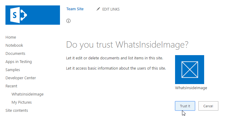232x116 pixels.
Task: Go to Home in the sidebar
Action: (x=11, y=37)
